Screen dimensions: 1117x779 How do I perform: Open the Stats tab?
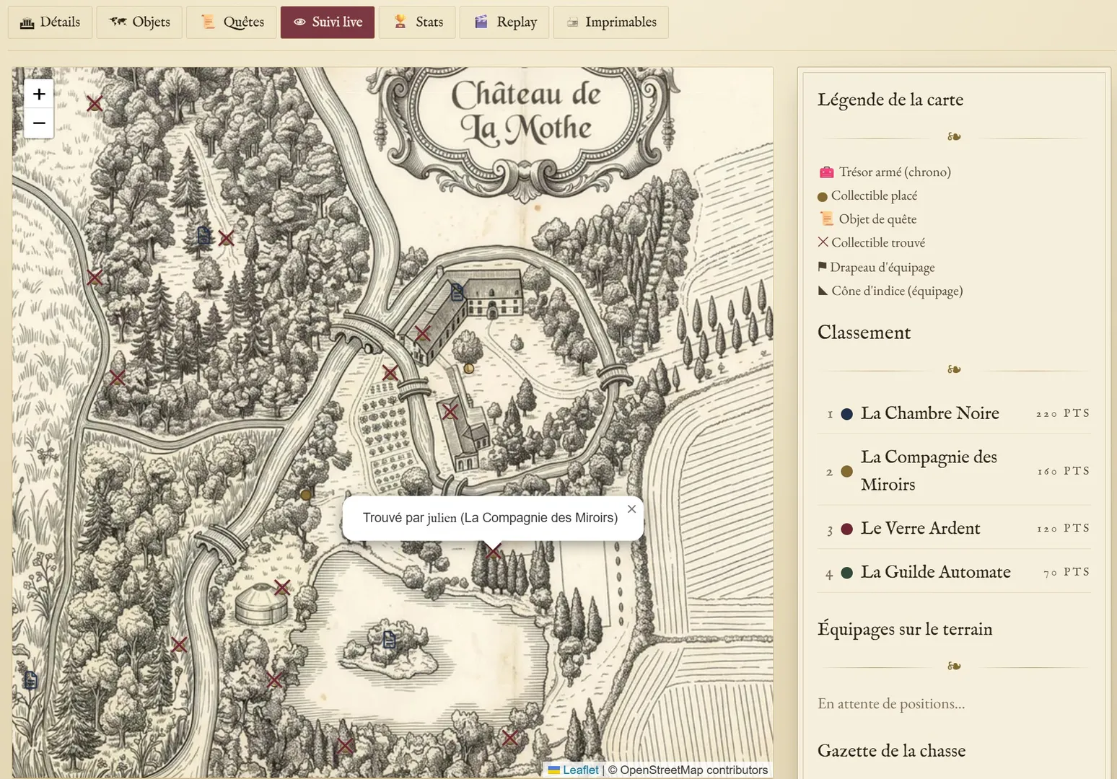click(x=417, y=22)
